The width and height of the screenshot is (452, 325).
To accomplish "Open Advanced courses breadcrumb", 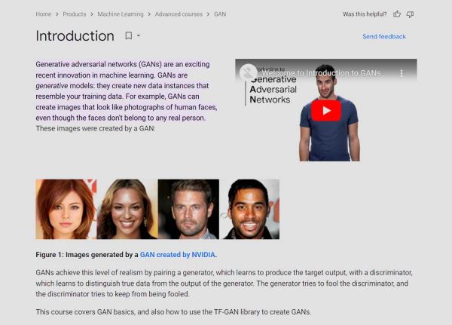I will 179,14.
